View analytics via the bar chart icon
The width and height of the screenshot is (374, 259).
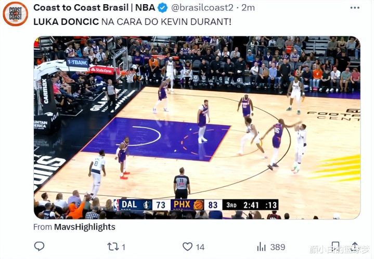[261, 247]
